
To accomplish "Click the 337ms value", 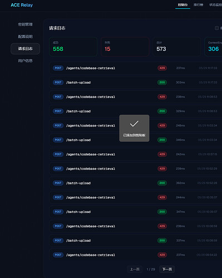I will click(x=180, y=241).
